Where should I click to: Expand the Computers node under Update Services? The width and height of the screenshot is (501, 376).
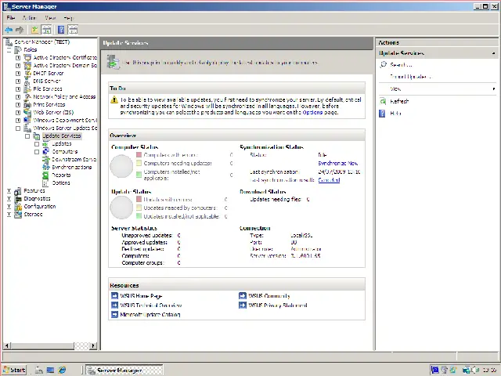pos(36,151)
